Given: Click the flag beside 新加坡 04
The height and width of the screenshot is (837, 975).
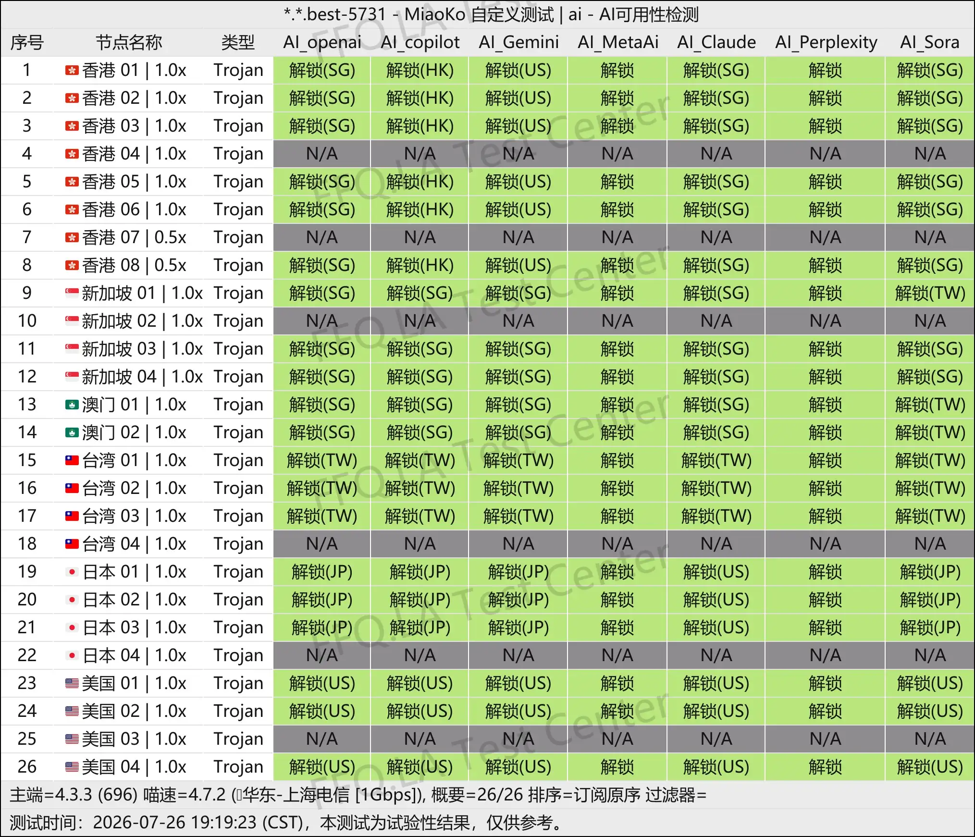Looking at the screenshot, I should coord(72,377).
